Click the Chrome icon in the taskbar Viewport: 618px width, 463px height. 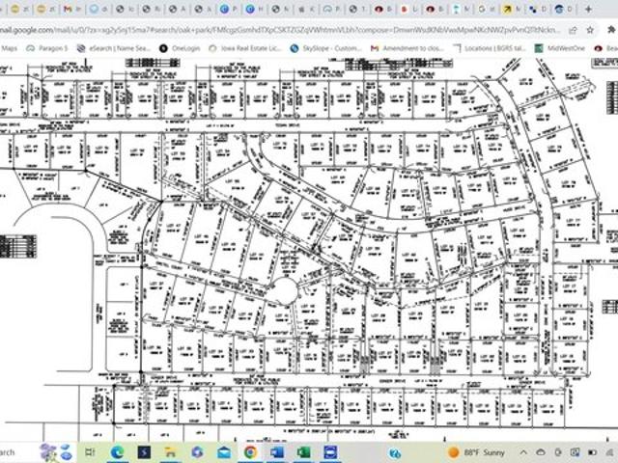click(x=250, y=452)
